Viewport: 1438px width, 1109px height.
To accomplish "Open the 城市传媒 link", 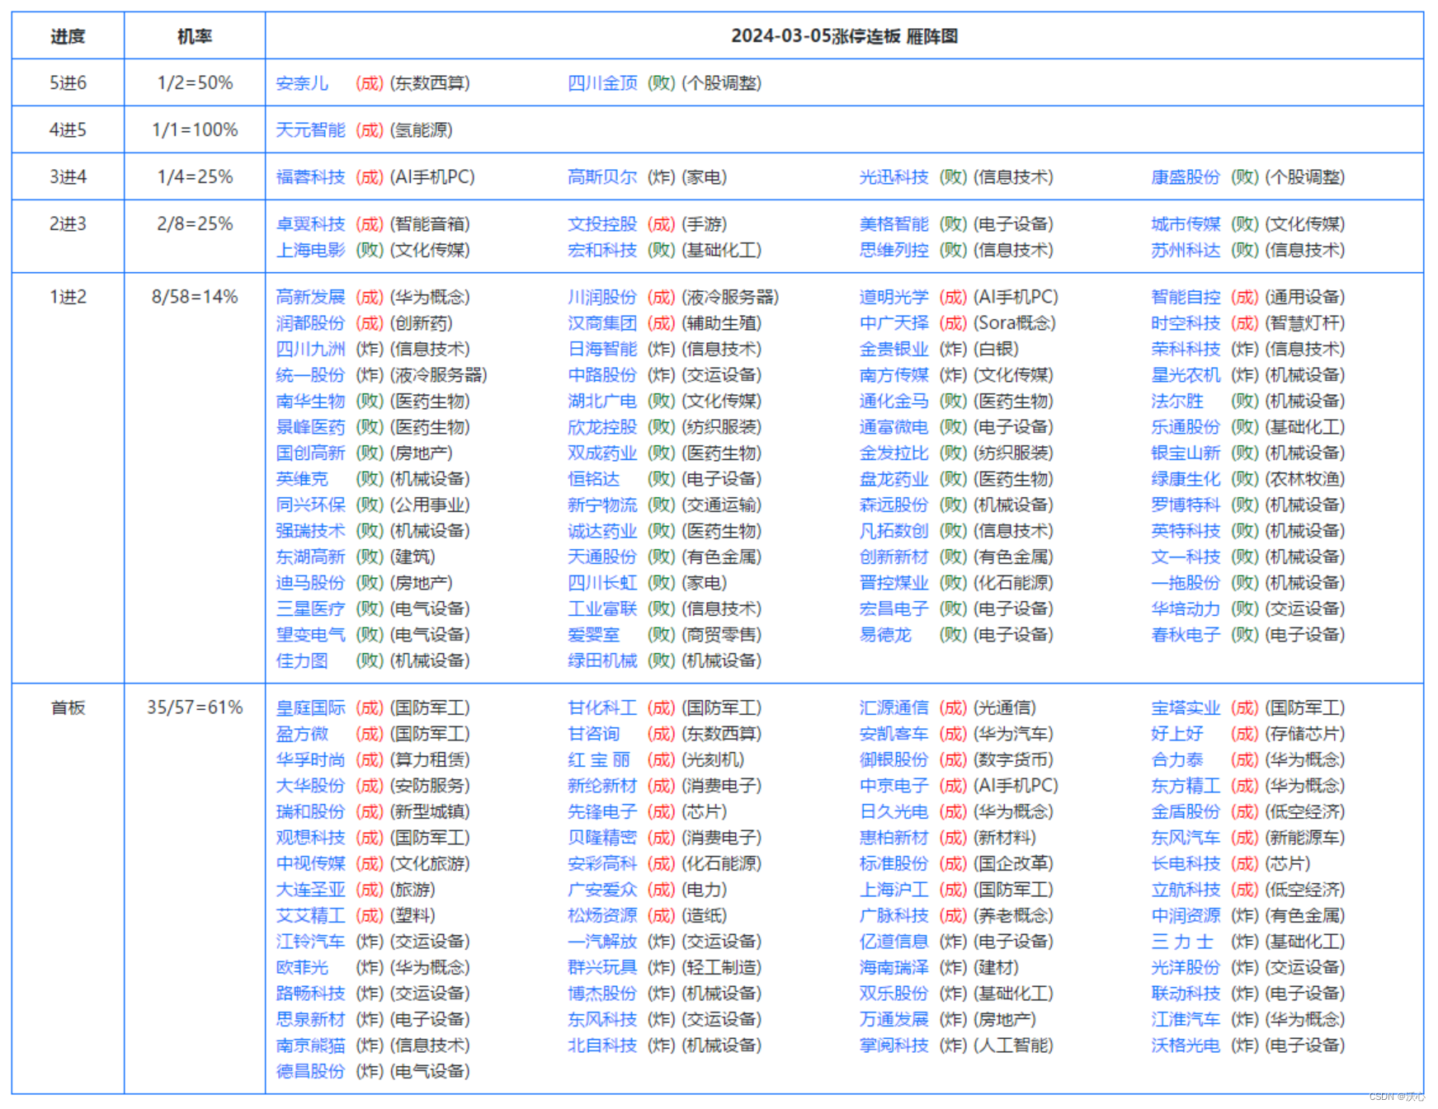I will pos(1186,224).
